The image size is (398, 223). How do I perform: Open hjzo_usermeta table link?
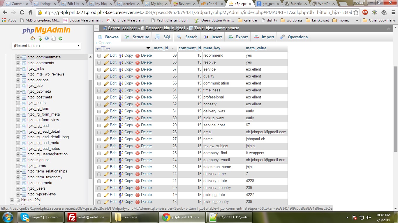click(x=40, y=183)
